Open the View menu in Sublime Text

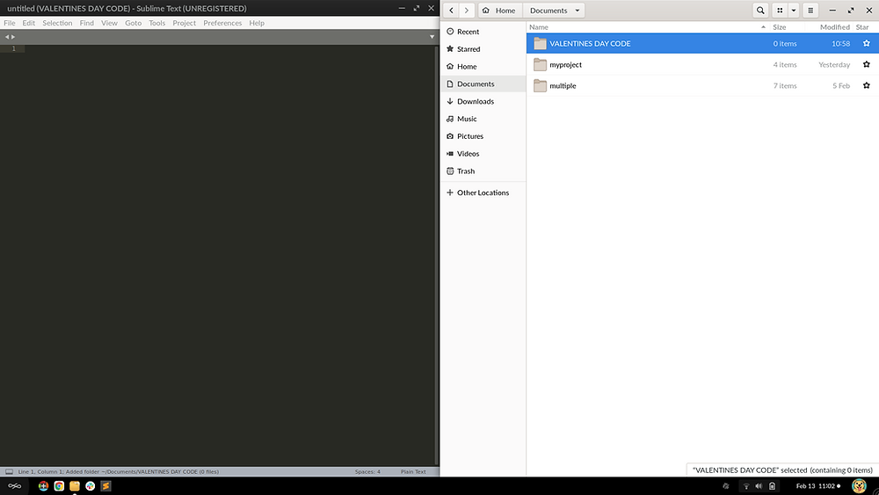coord(109,23)
